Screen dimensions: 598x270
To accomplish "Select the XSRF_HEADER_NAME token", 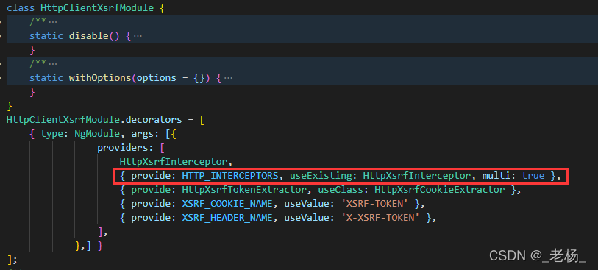I will click(x=227, y=218).
